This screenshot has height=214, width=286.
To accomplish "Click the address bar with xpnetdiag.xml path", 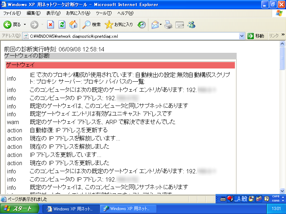I will tap(134, 36).
